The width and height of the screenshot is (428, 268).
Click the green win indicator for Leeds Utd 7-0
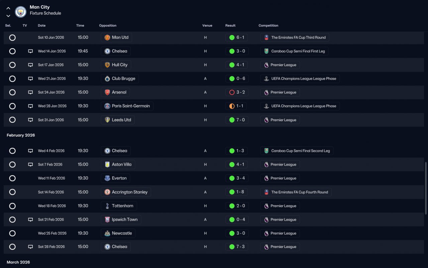point(232,120)
